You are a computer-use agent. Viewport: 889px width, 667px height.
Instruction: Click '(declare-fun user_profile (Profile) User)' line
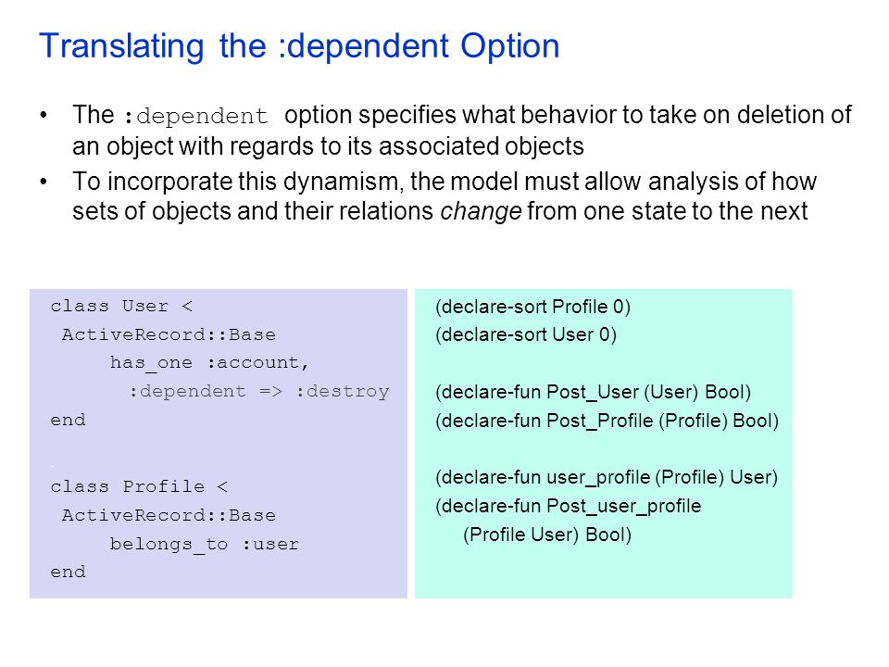coord(606,478)
